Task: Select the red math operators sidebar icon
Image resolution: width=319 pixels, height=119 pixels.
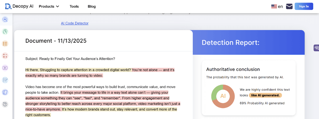Action: [5, 56]
